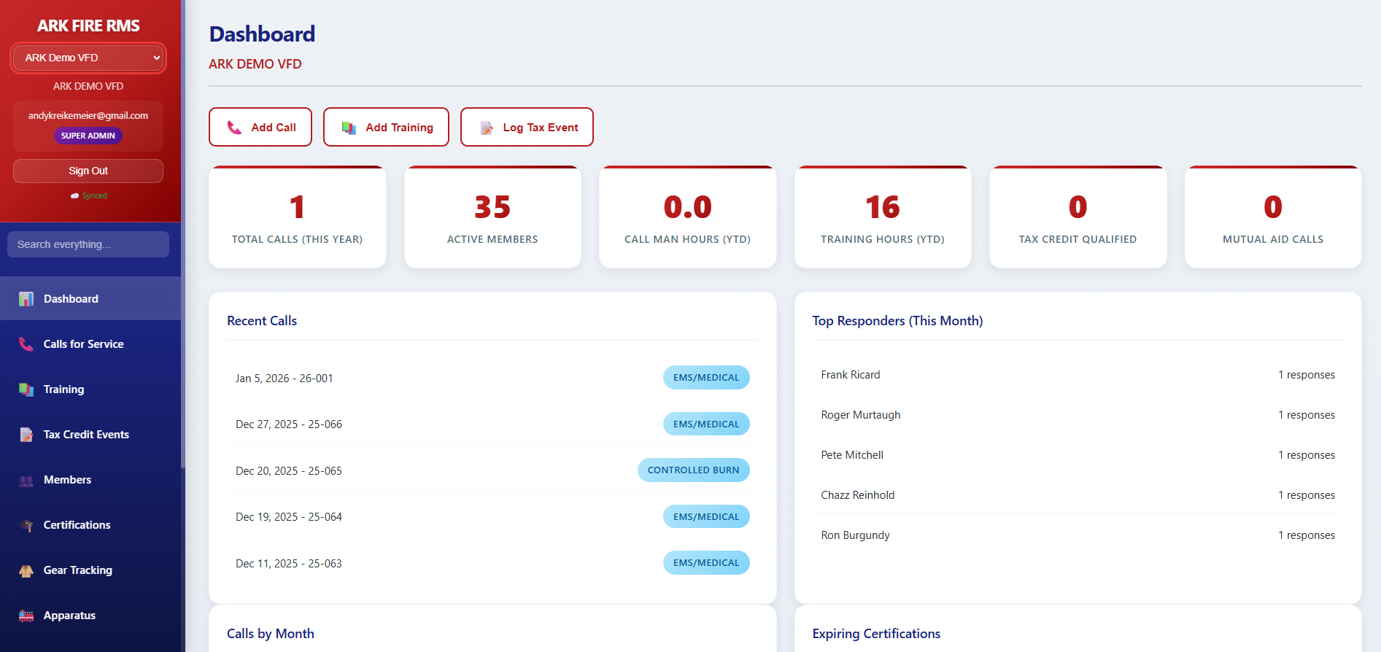1381x652 pixels.
Task: Click responder "Ron Burgundy"
Action: coord(855,535)
